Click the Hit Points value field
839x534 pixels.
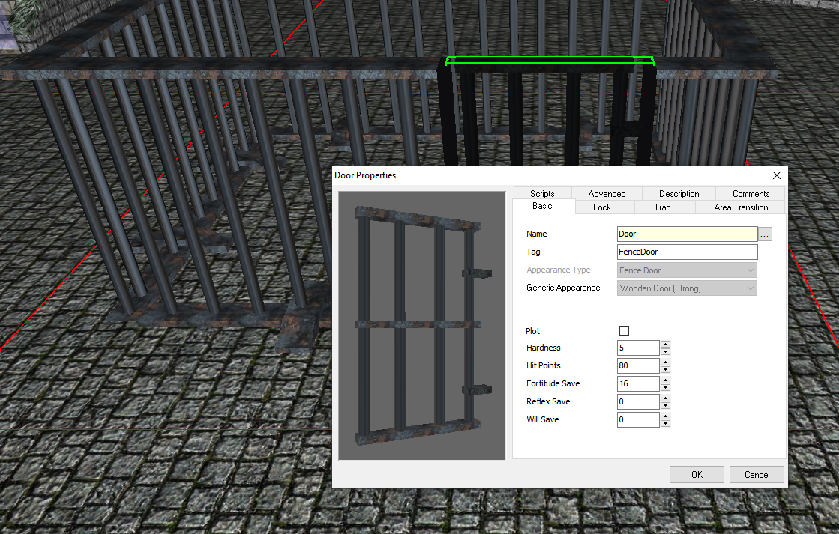pyautogui.click(x=638, y=365)
